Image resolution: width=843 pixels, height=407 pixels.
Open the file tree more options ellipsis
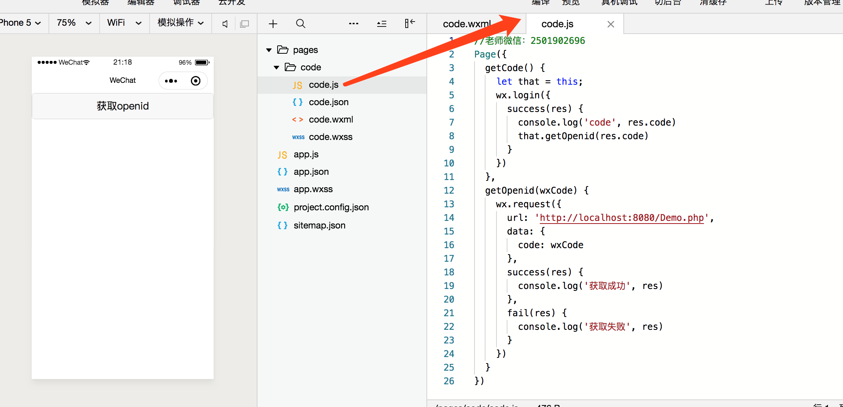353,24
